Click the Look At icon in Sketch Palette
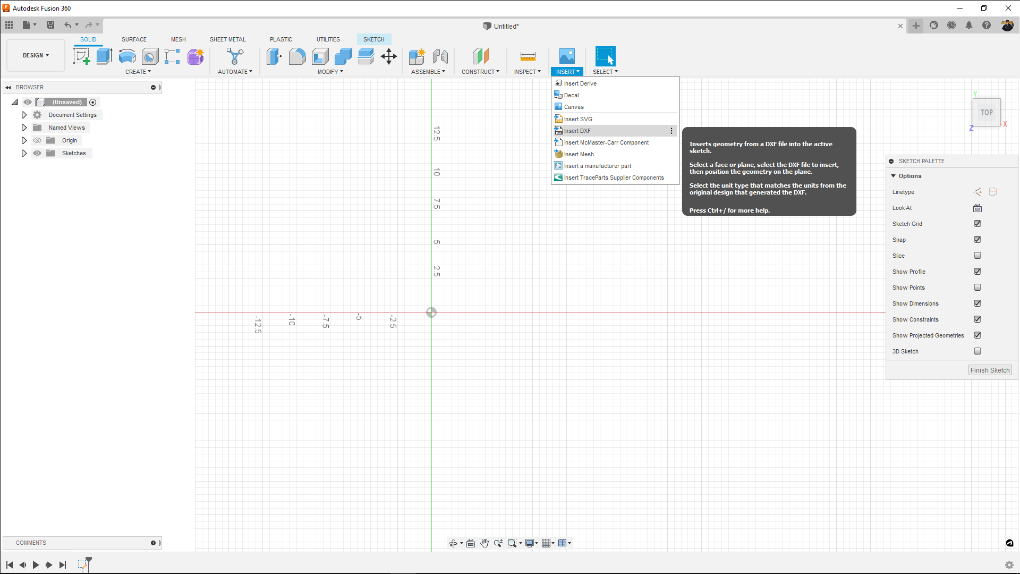 978,208
